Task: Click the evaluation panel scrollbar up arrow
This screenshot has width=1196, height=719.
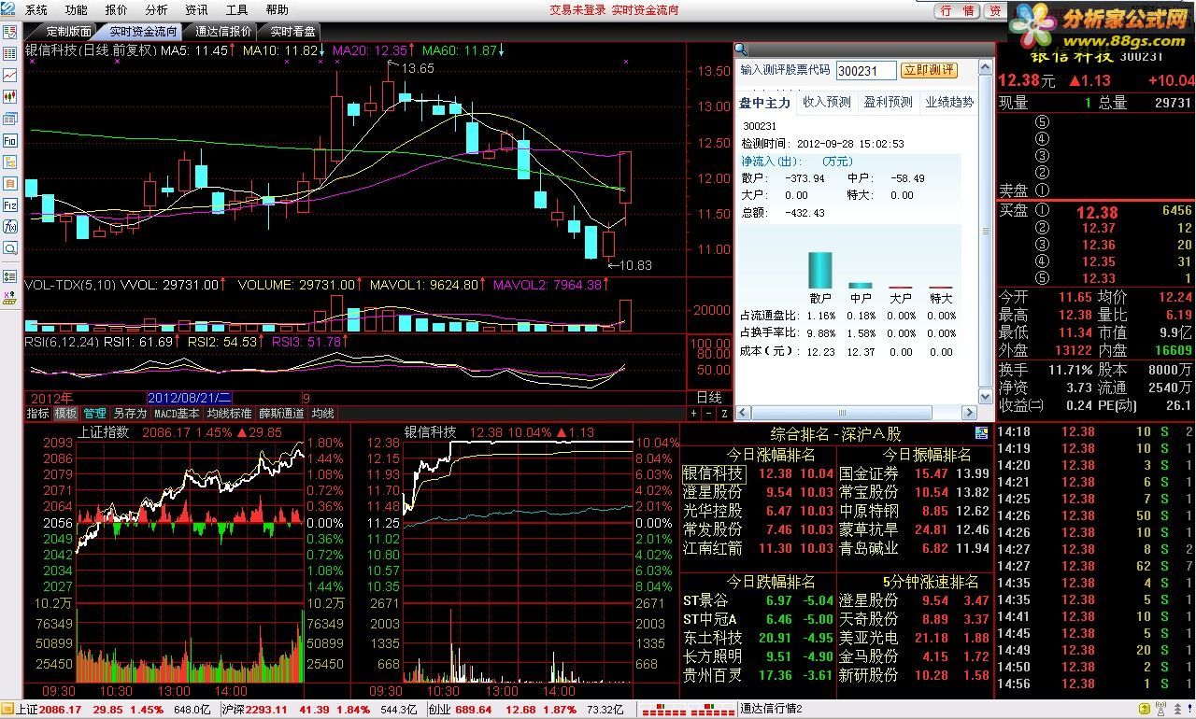Action: [985, 66]
